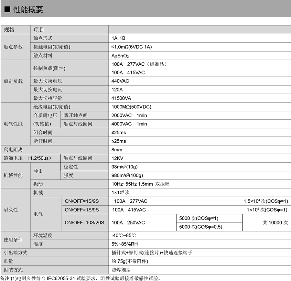Image resolution: width=291 pixels, height=281 pixels.
Task: Select the 项目 column header
Action: [38, 30]
